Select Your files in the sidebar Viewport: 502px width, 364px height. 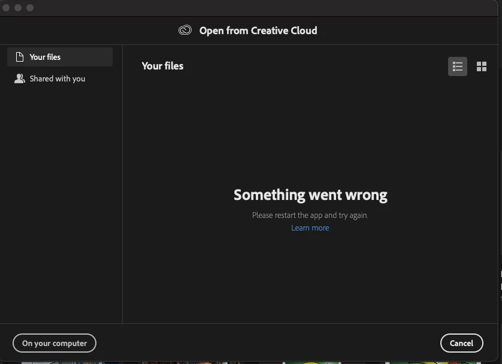click(60, 57)
